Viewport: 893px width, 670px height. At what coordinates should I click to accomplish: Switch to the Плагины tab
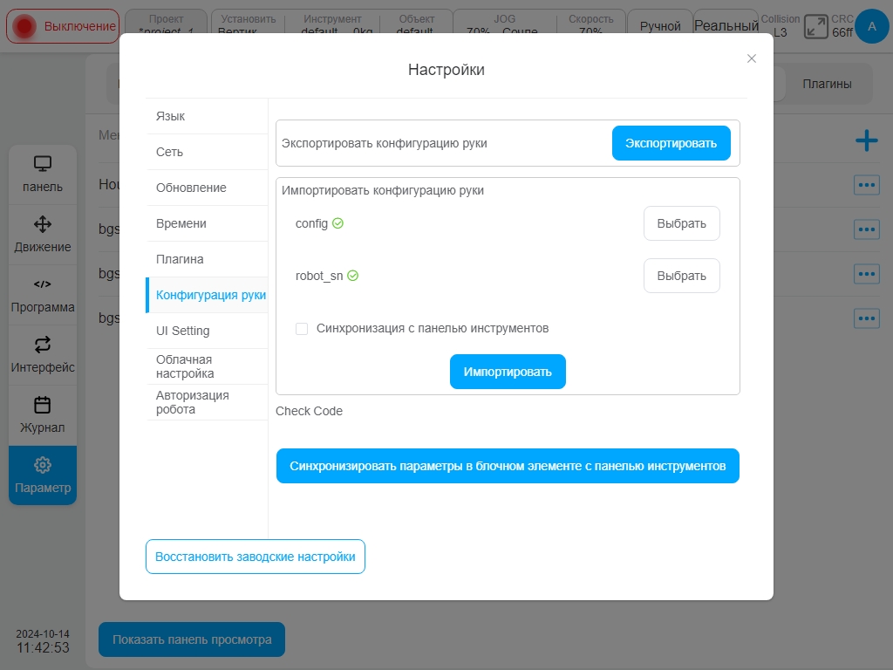click(827, 84)
